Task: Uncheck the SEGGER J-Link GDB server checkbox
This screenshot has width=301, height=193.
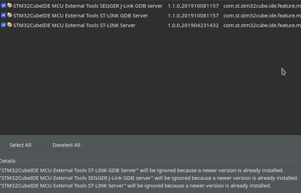Action: coord(3,6)
